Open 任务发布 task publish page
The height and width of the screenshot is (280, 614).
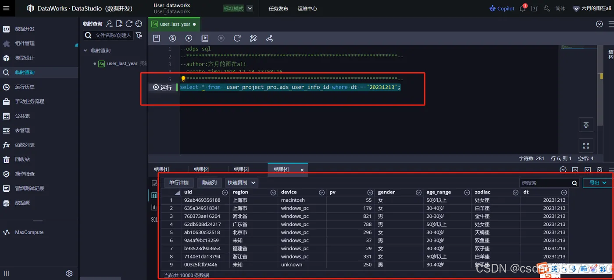pyautogui.click(x=278, y=8)
